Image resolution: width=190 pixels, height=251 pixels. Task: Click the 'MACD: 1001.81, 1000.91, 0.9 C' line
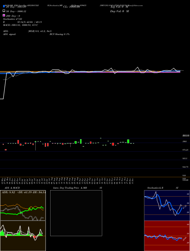(x=21, y=25)
